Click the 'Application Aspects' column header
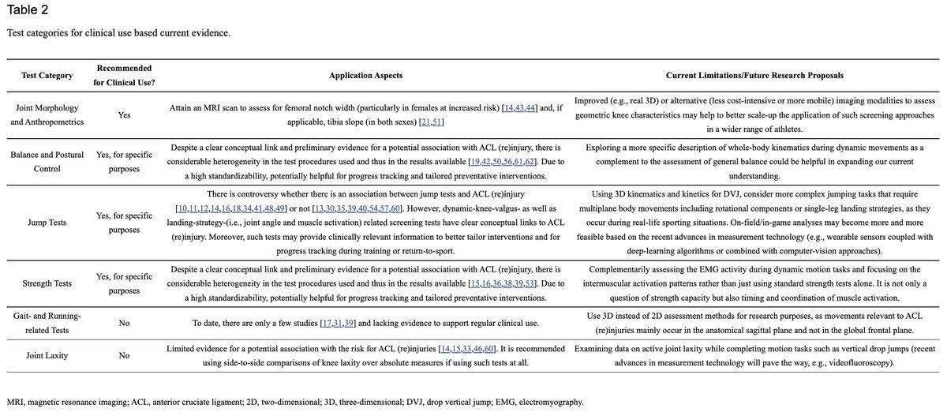Screen dimensions: 947x416 (x=365, y=75)
